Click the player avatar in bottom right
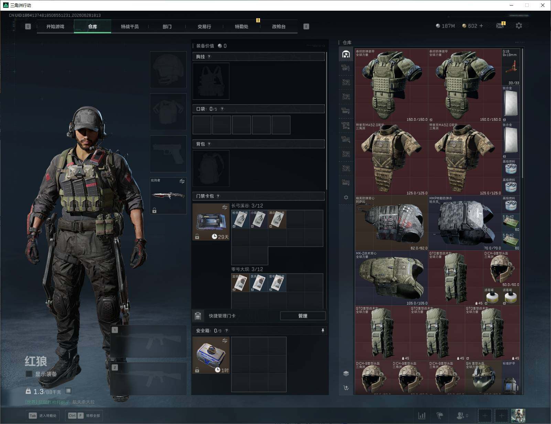551x424 pixels. coord(518,416)
